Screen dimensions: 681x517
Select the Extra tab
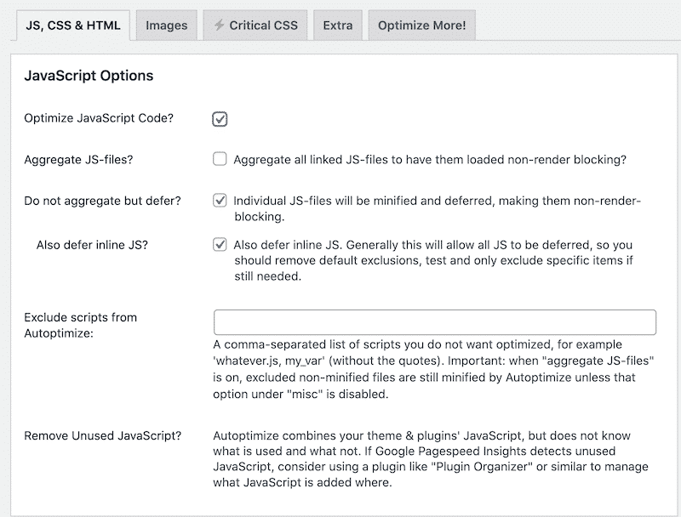click(338, 25)
